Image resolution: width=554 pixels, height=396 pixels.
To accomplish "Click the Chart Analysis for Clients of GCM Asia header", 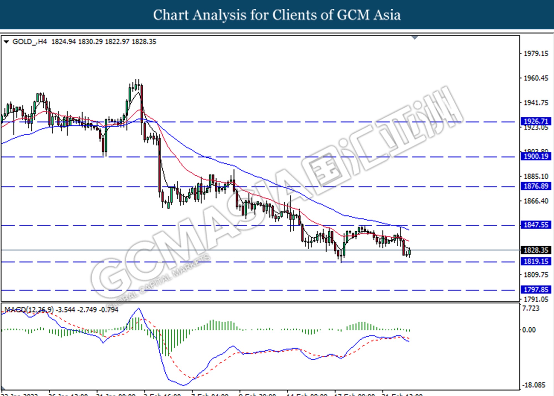I will tap(277, 15).
